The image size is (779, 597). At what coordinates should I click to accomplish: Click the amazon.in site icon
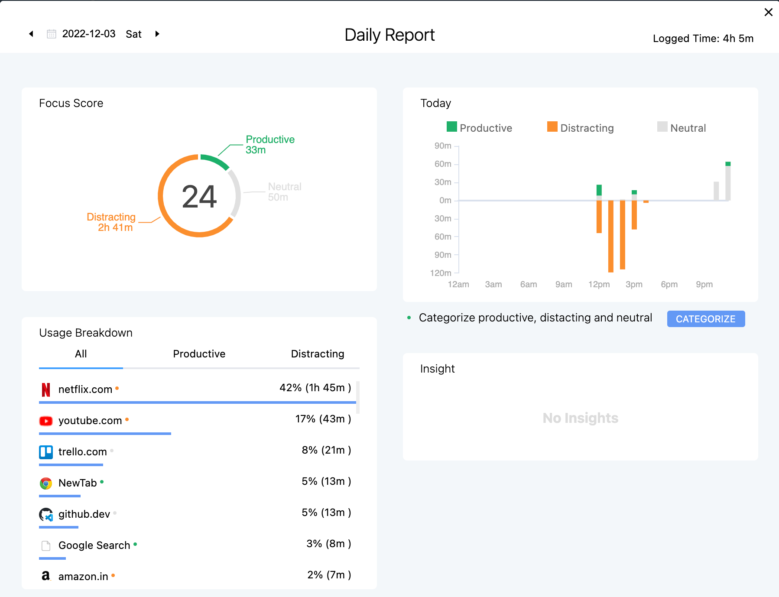(46, 576)
